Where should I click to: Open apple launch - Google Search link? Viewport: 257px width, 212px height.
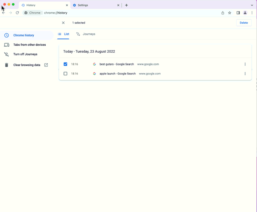point(117,74)
